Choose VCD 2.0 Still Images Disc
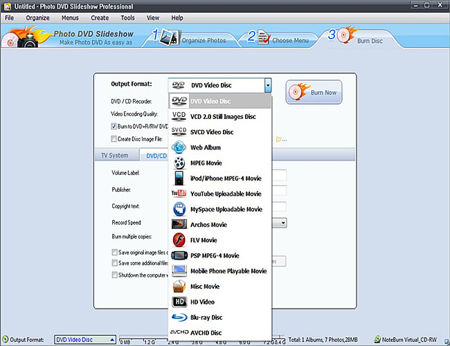Screen dimensions: 450x346 pyautogui.click(x=220, y=116)
